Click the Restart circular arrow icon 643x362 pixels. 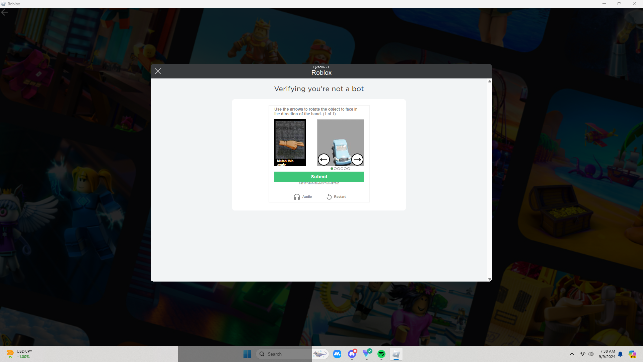329,197
